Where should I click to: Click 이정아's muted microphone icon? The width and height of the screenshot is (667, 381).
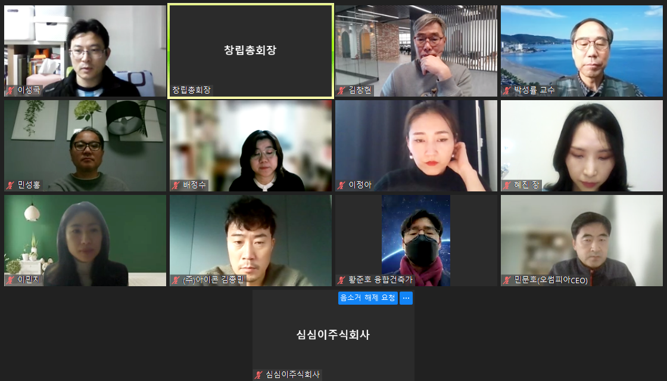coord(342,185)
